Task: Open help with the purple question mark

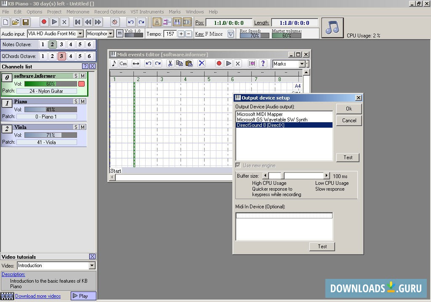Action: 263,64
